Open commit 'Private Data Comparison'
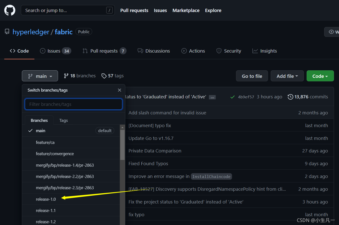 click(155, 151)
